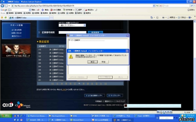
Task: Open the Home icon in the command bar
Action: click(x=152, y=18)
